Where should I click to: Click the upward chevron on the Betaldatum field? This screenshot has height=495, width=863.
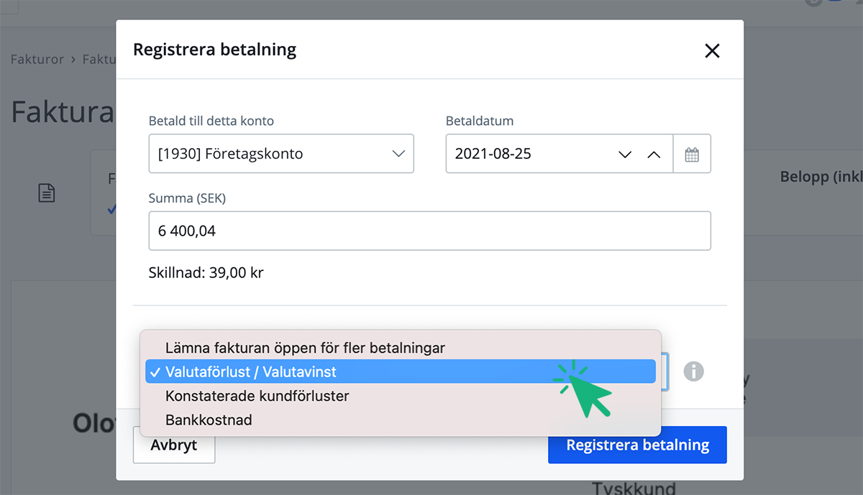654,153
